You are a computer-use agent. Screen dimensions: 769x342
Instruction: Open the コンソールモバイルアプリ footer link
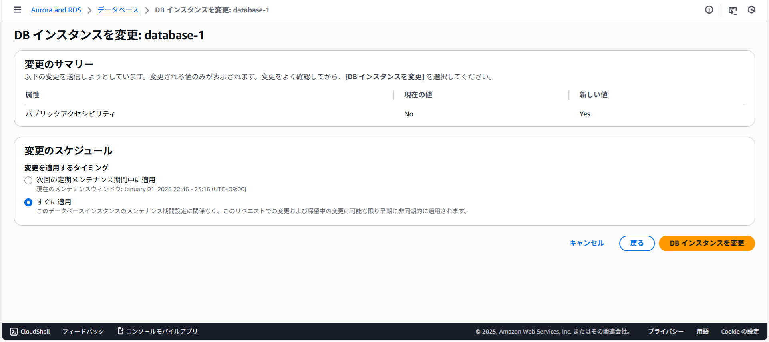(x=158, y=331)
